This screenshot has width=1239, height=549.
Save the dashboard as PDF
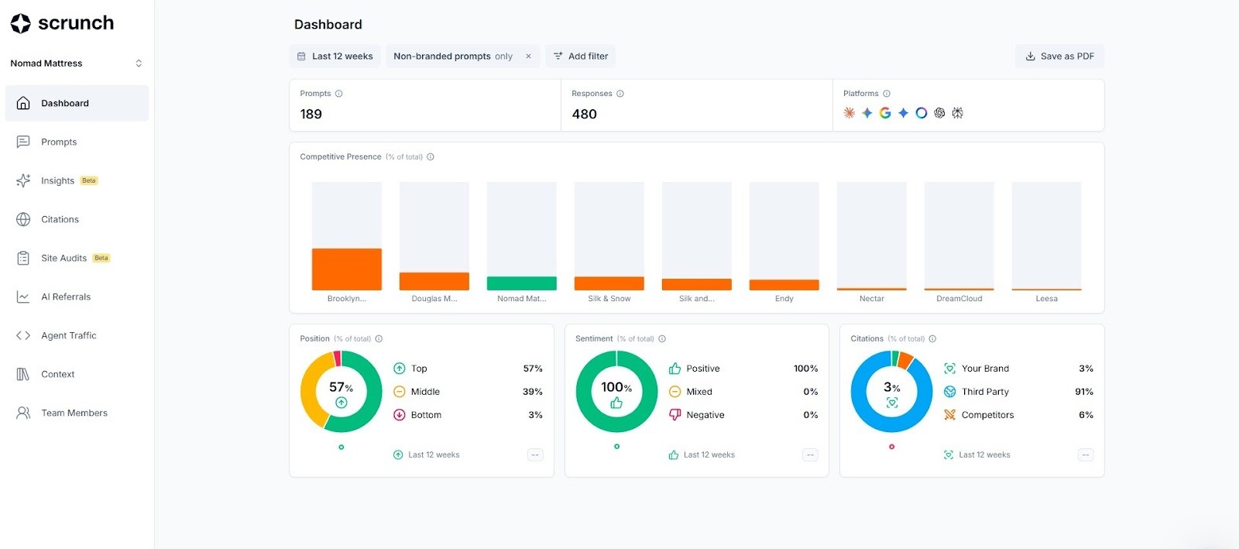(x=1059, y=57)
